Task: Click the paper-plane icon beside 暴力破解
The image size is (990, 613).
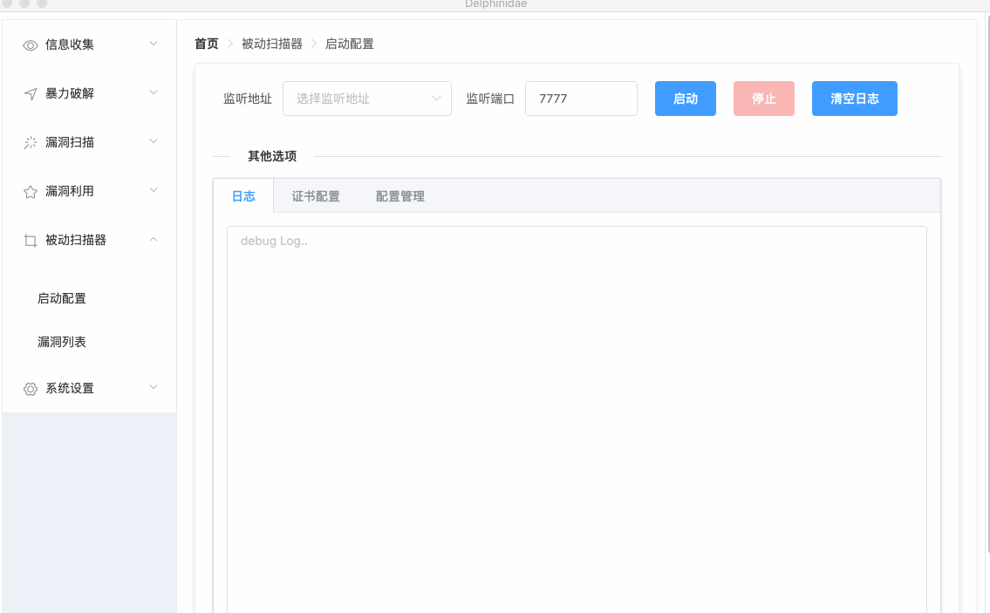Action: tap(31, 94)
